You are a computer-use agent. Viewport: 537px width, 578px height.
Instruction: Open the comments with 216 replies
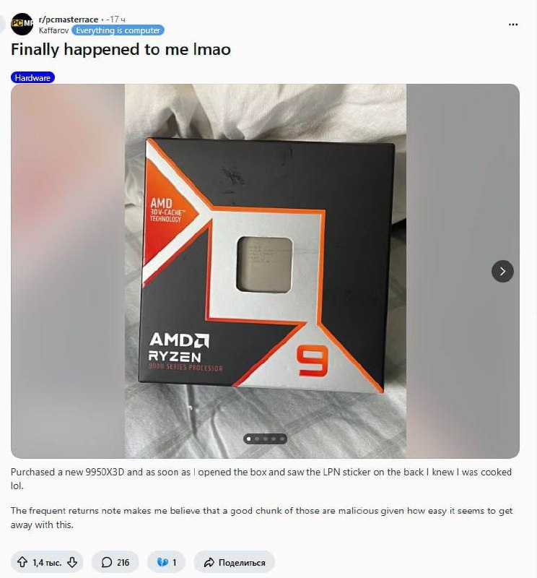[115, 562]
